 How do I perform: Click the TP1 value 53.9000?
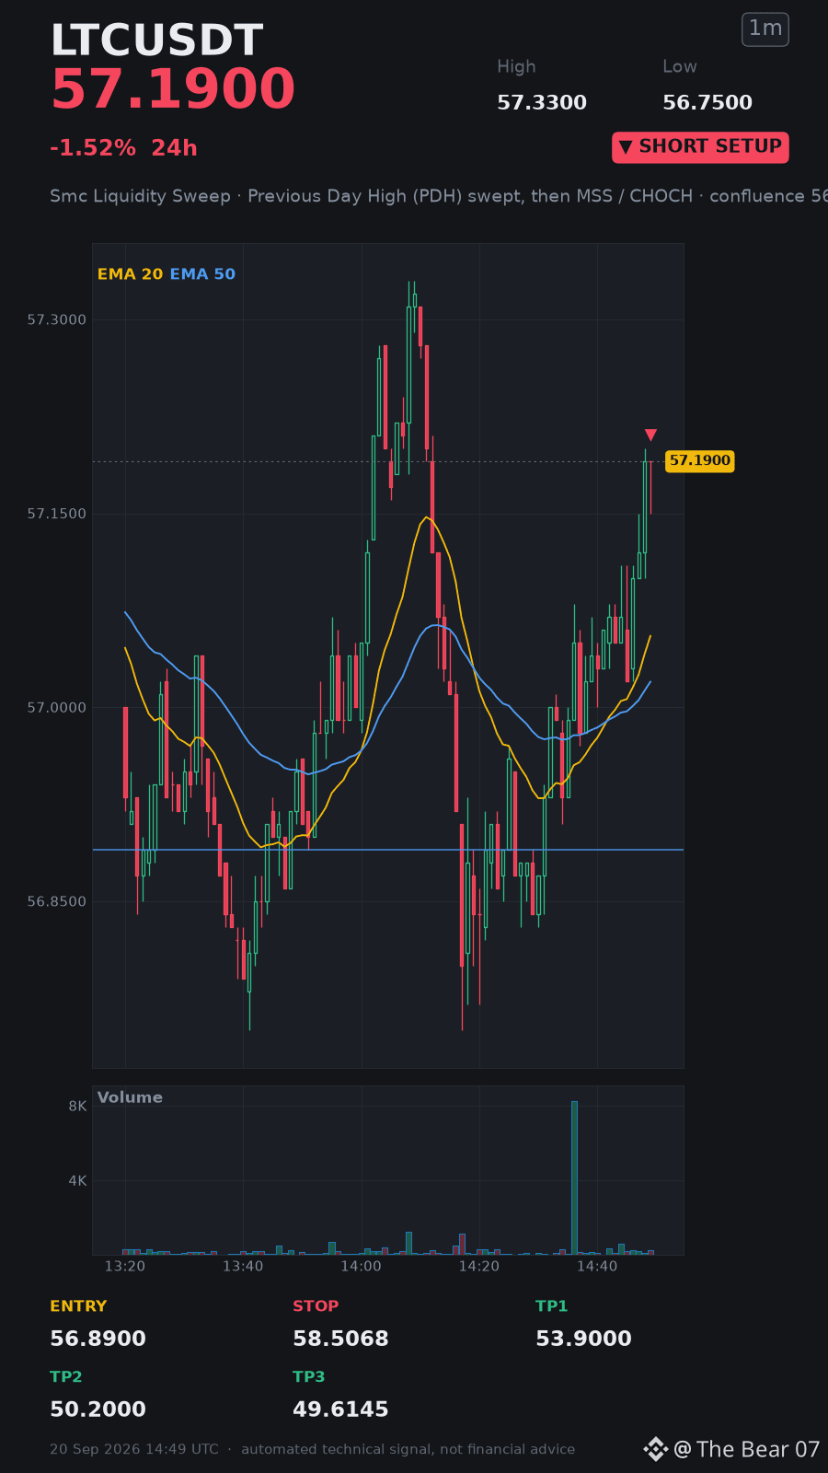(583, 1339)
